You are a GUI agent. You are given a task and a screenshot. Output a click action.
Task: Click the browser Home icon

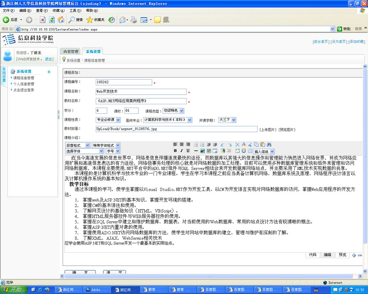61,20
